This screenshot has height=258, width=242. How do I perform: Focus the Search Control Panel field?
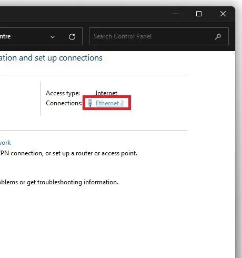159,36
